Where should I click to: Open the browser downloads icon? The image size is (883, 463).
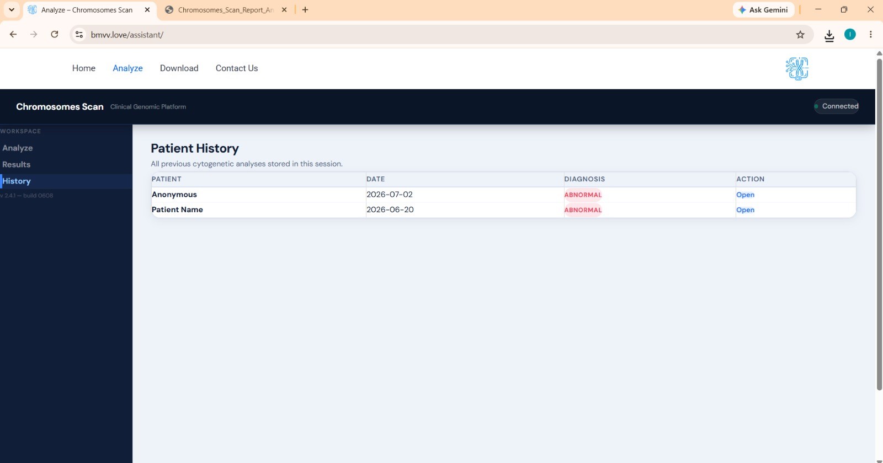click(x=829, y=35)
